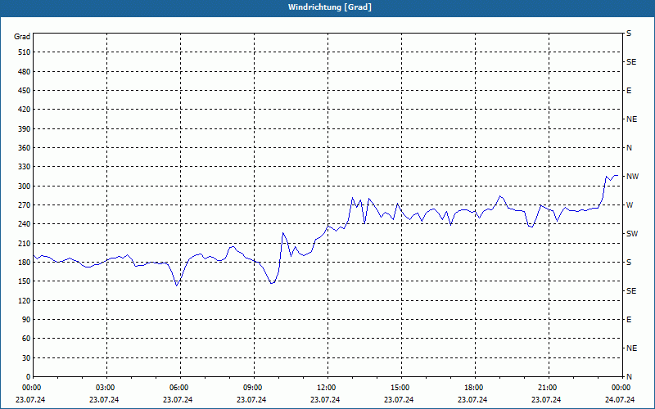Click the 330 degree axis label
This screenshot has height=409, width=655.
pyautogui.click(x=24, y=167)
